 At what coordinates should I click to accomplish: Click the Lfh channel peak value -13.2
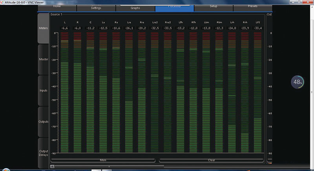181,28
